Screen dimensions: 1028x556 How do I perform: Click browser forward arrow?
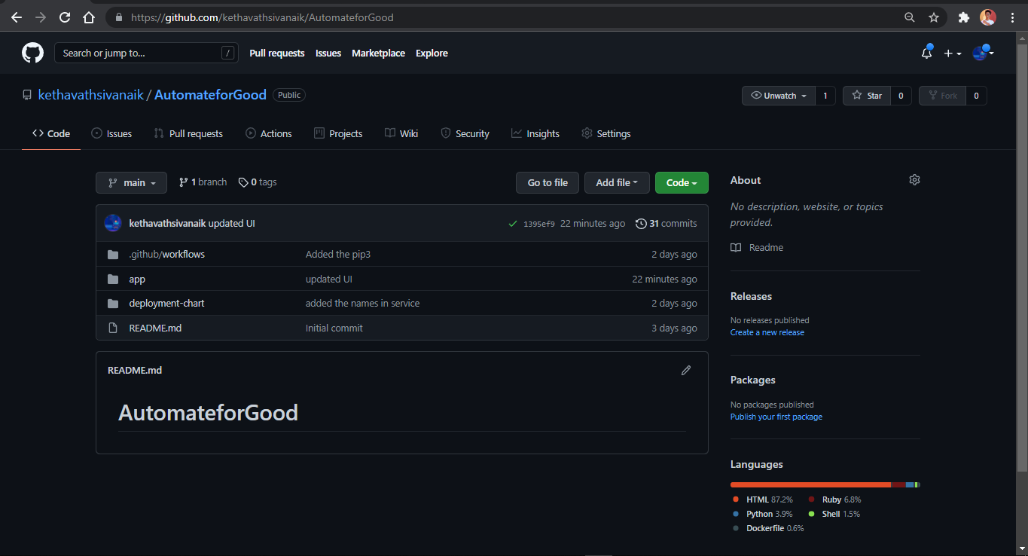[41, 17]
